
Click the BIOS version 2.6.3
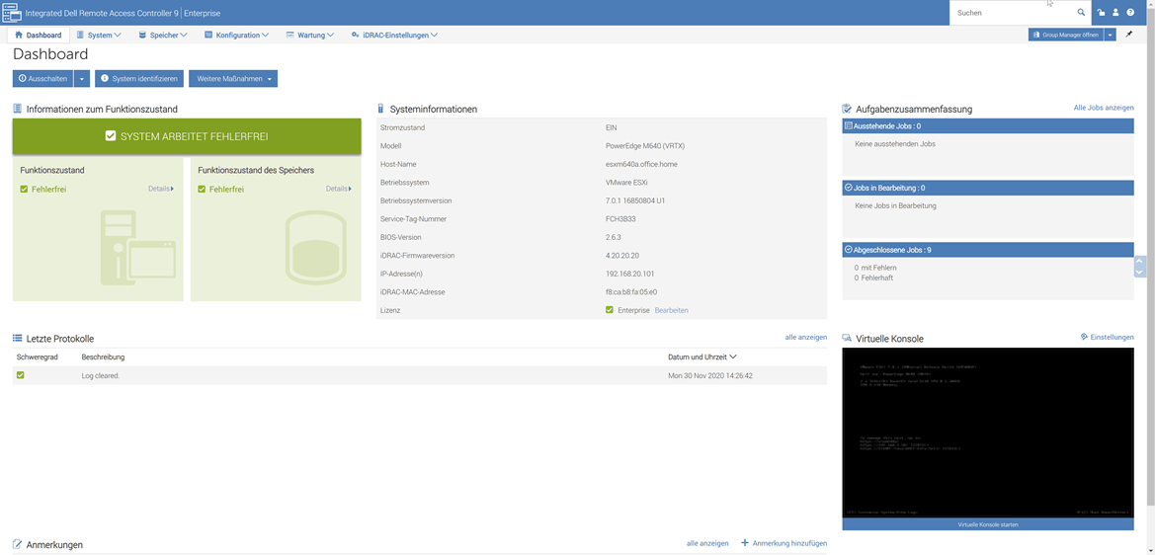613,237
